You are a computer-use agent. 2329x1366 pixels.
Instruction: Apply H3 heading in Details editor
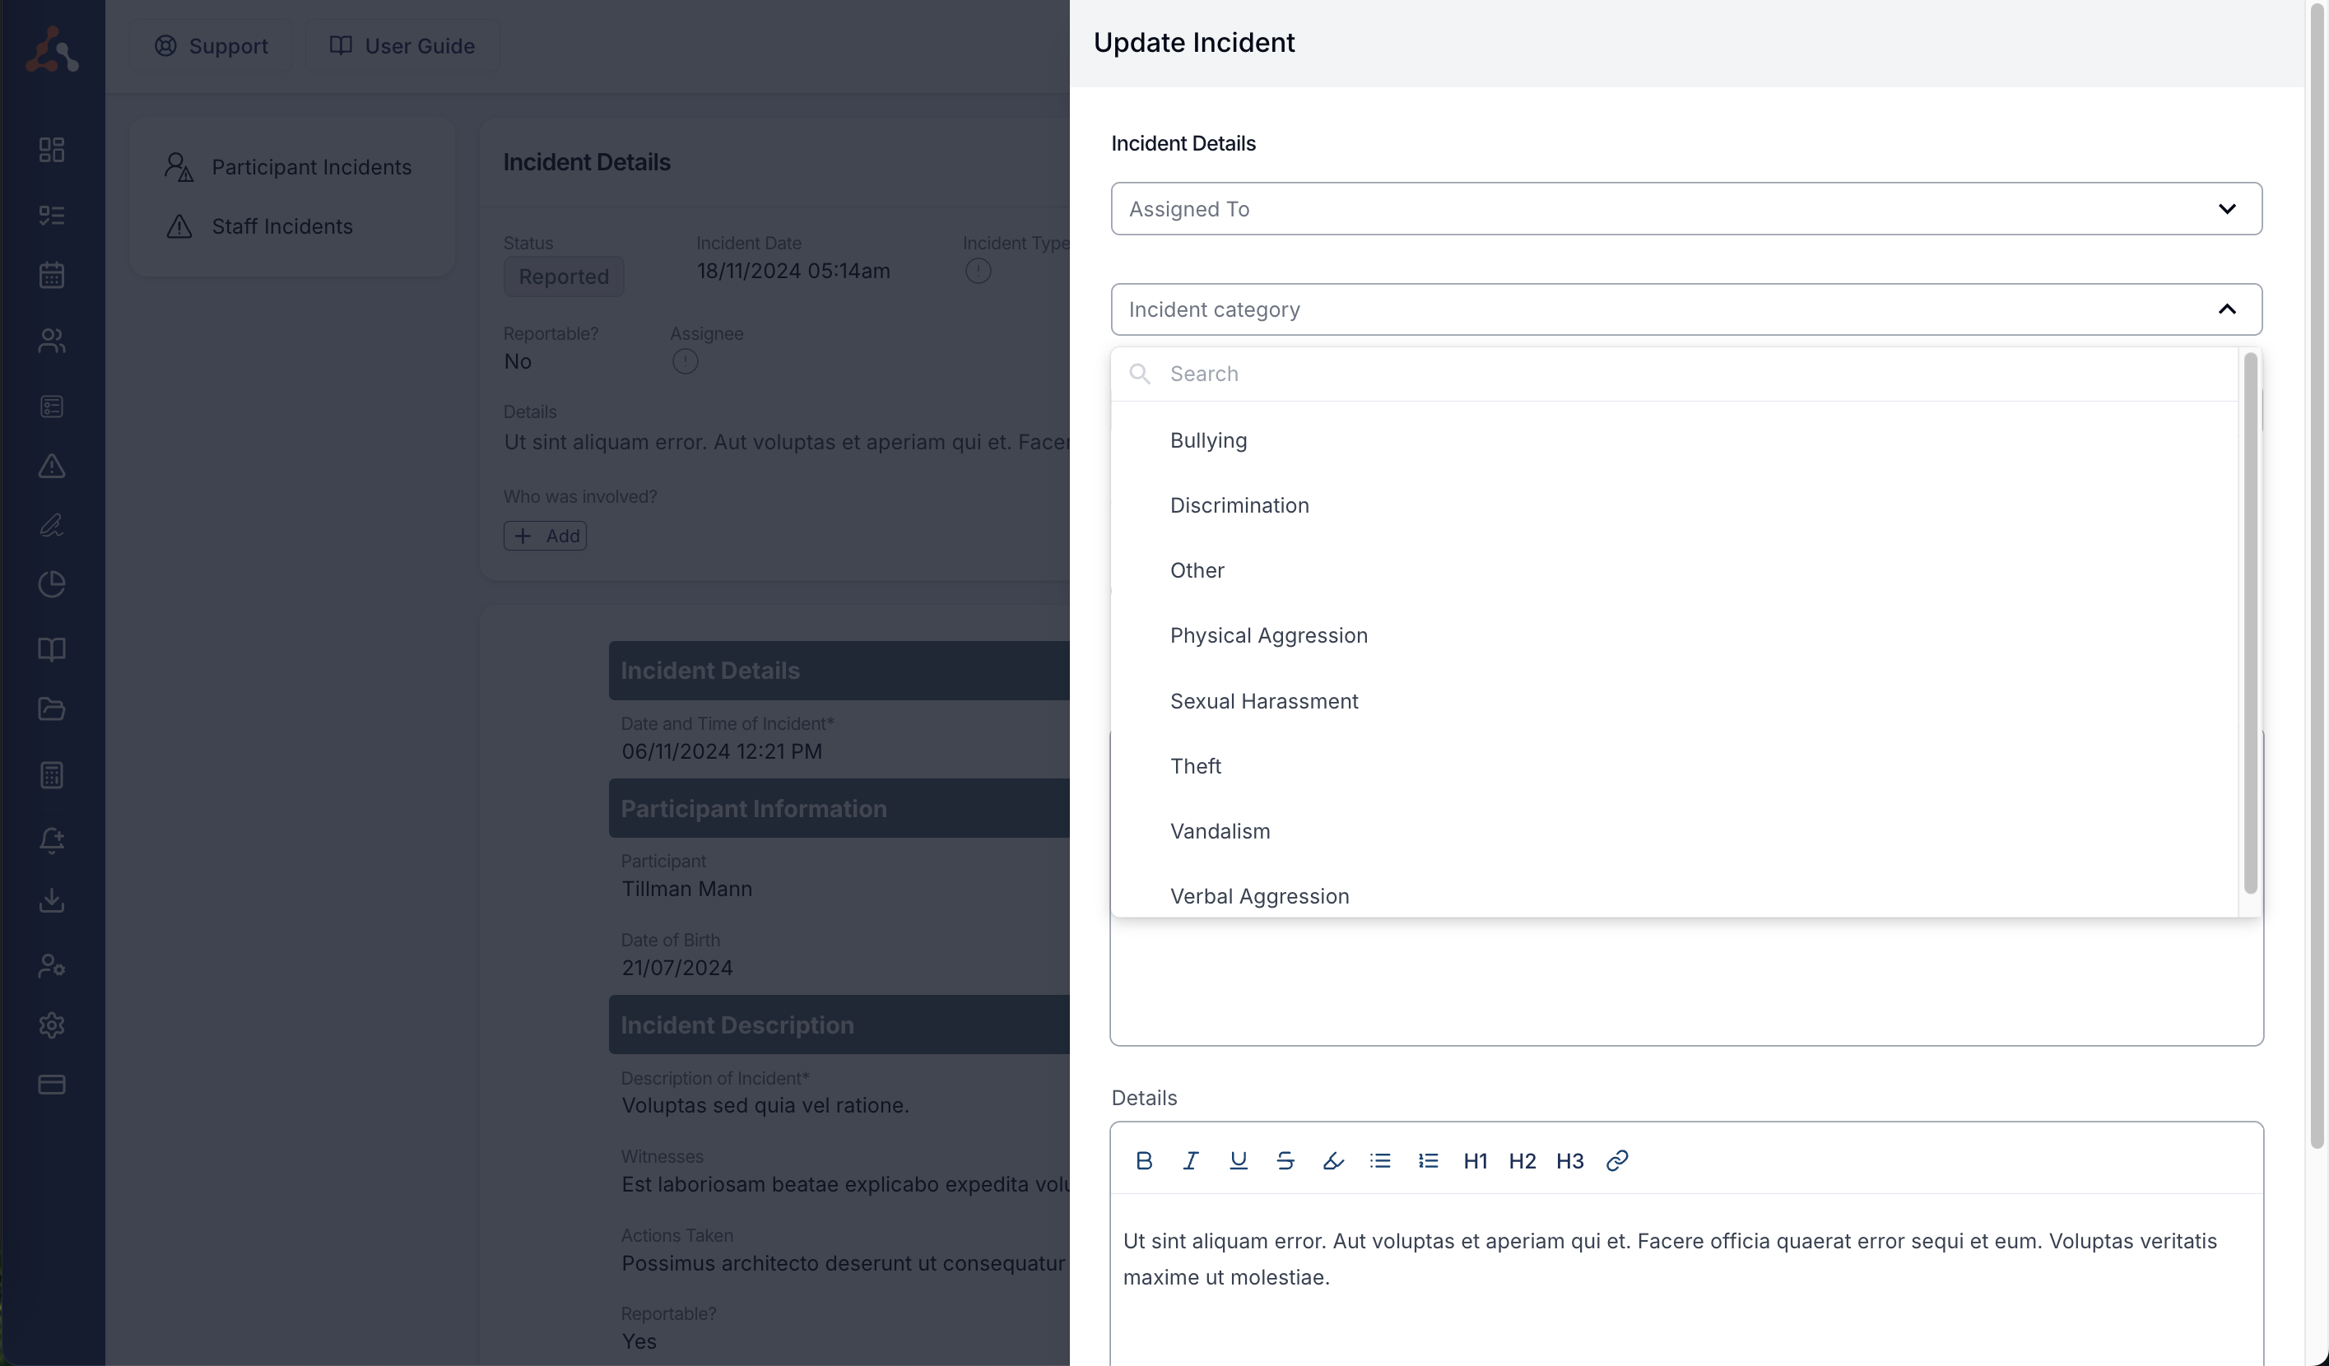[1569, 1161]
